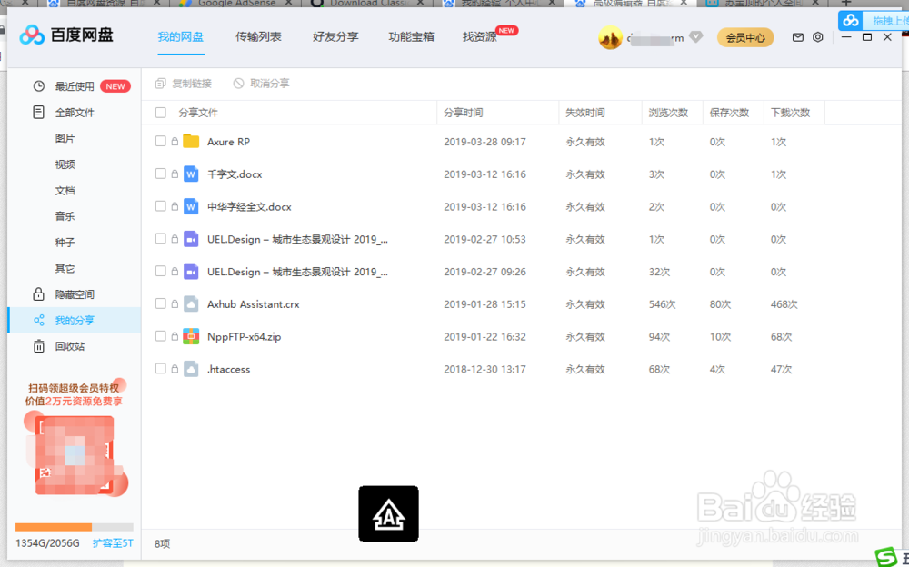This screenshot has width=909, height=567.
Task: Select 音乐 category in sidebar
Action: tap(65, 216)
